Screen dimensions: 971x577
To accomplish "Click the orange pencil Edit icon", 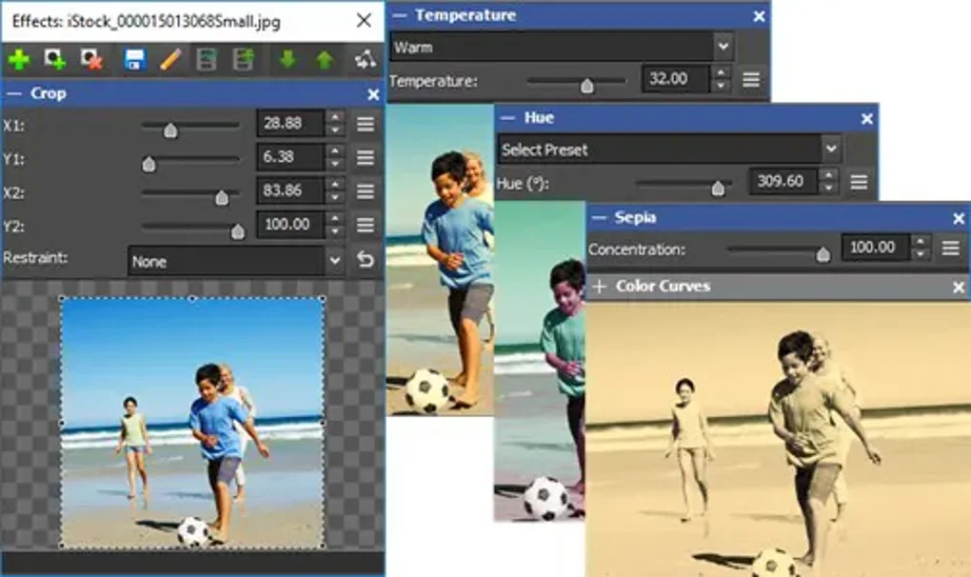I will (170, 59).
